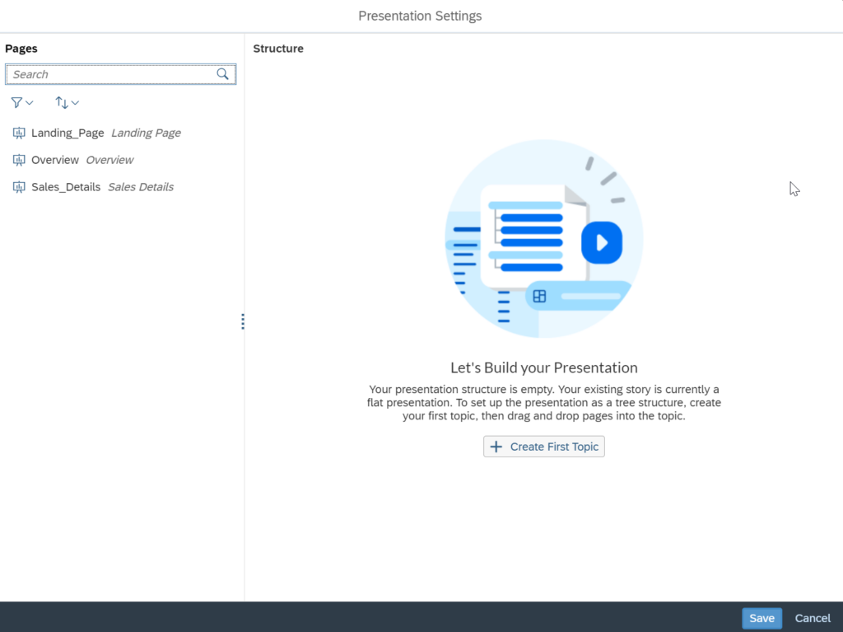Screen dimensions: 843x632
Task: Select the Sales_Details page name
Action: (66, 187)
